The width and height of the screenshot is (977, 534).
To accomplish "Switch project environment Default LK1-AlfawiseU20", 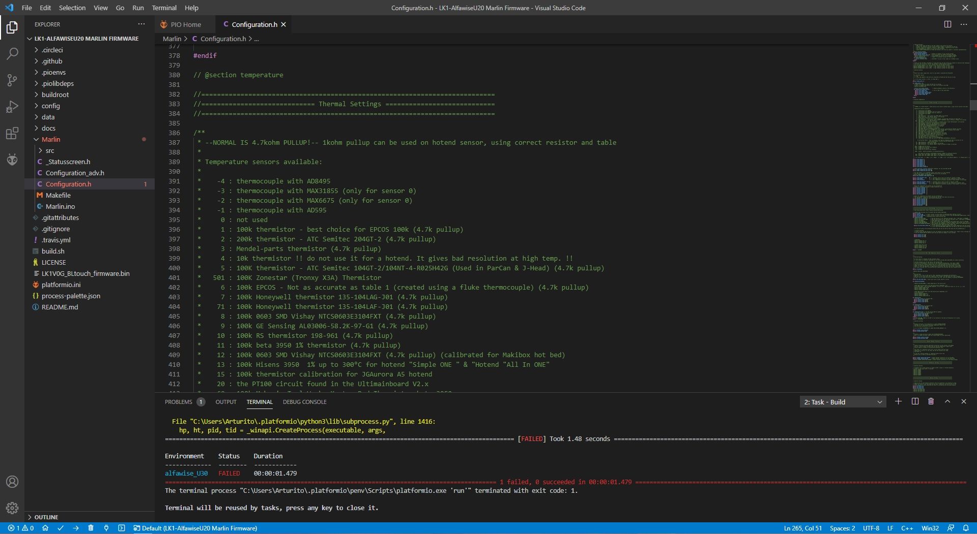I will (x=195, y=528).
